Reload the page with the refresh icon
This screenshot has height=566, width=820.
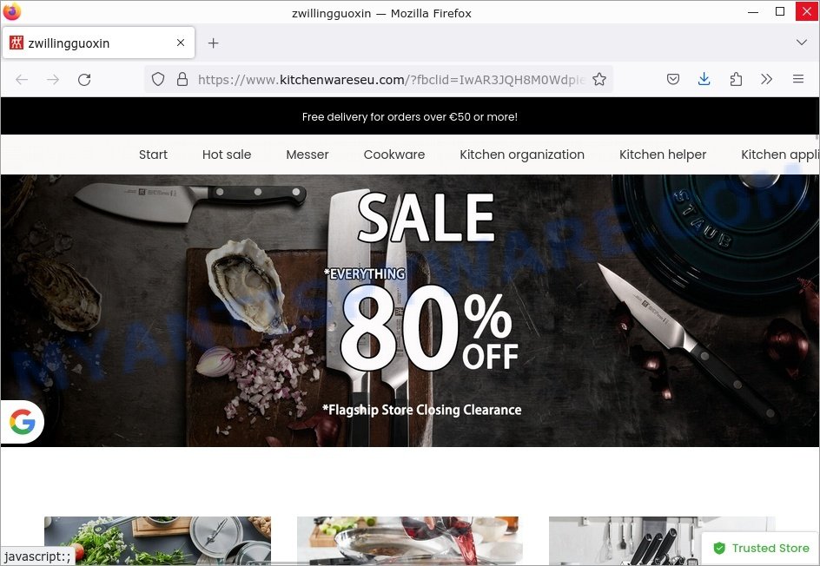[84, 80]
